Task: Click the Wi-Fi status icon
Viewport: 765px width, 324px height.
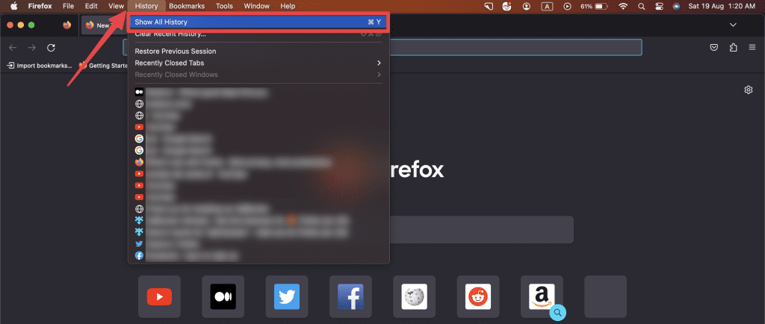Action: [623, 6]
